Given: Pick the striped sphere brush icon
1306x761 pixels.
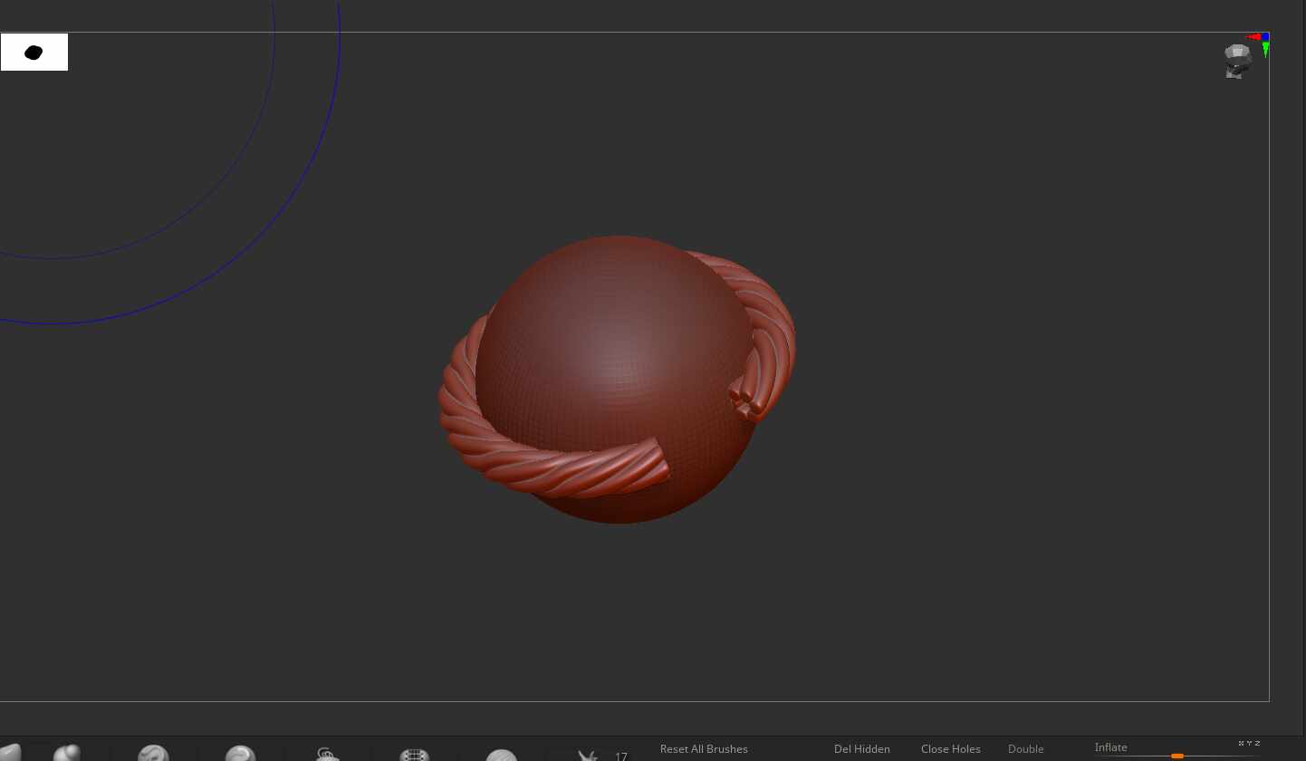Looking at the screenshot, I should pos(501,755).
